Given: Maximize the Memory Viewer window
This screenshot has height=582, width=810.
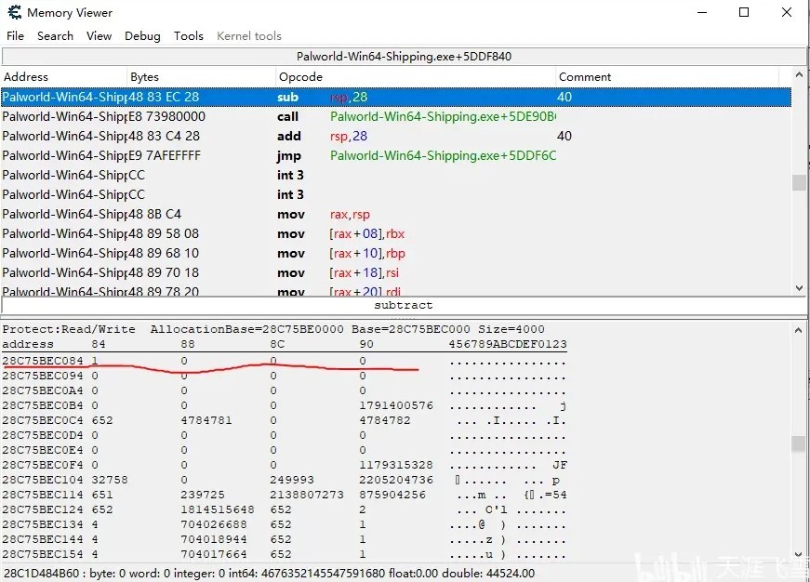Looking at the screenshot, I should click(744, 12).
